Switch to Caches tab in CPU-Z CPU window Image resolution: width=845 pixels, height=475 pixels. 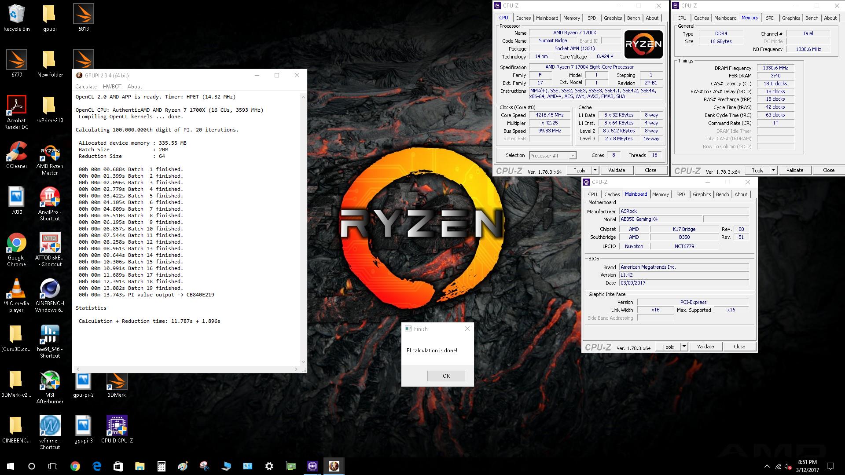(x=523, y=18)
